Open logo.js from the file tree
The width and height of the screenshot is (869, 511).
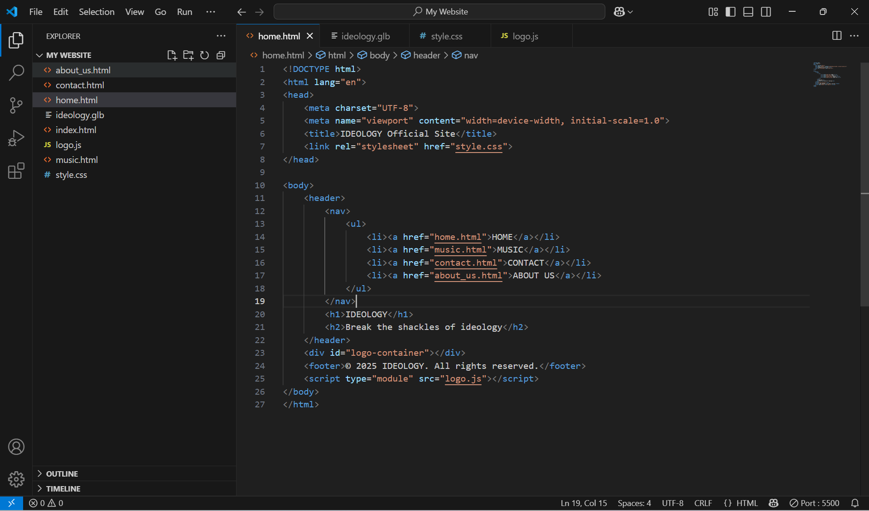pos(134,145)
